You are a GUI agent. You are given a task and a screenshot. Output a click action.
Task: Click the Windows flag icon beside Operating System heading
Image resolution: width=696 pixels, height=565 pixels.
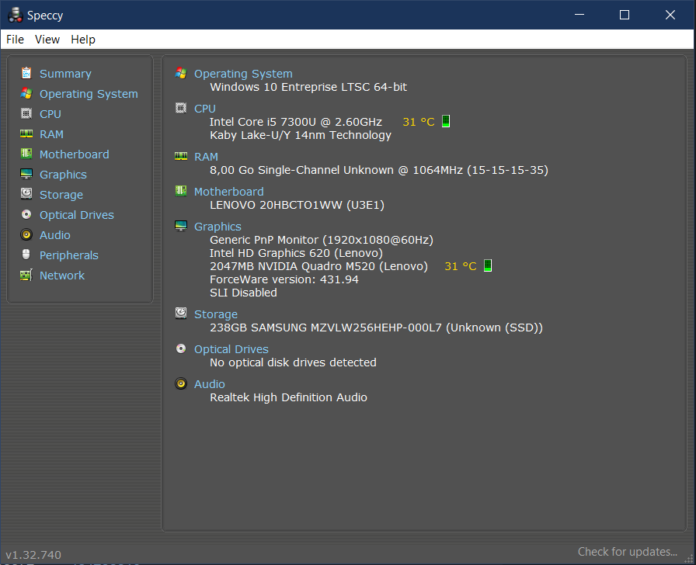point(181,73)
